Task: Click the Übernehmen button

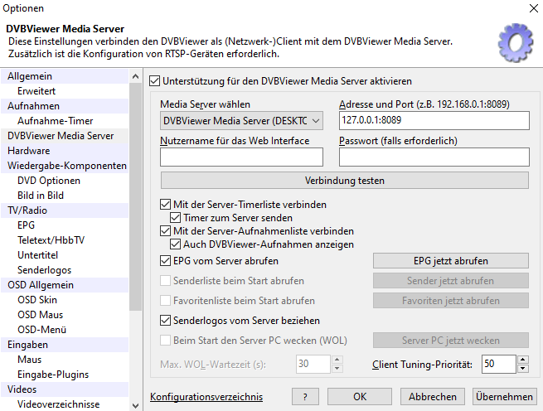Action: click(x=504, y=397)
